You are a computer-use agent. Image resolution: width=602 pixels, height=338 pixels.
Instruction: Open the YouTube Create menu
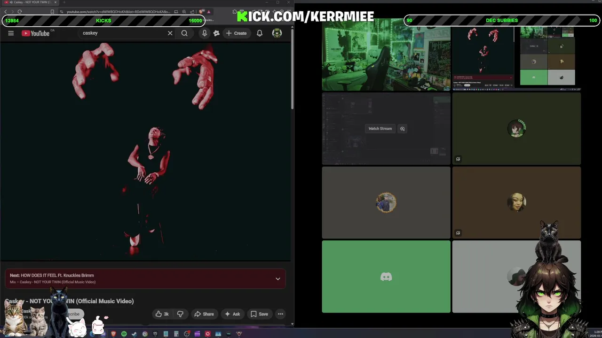coord(236,33)
